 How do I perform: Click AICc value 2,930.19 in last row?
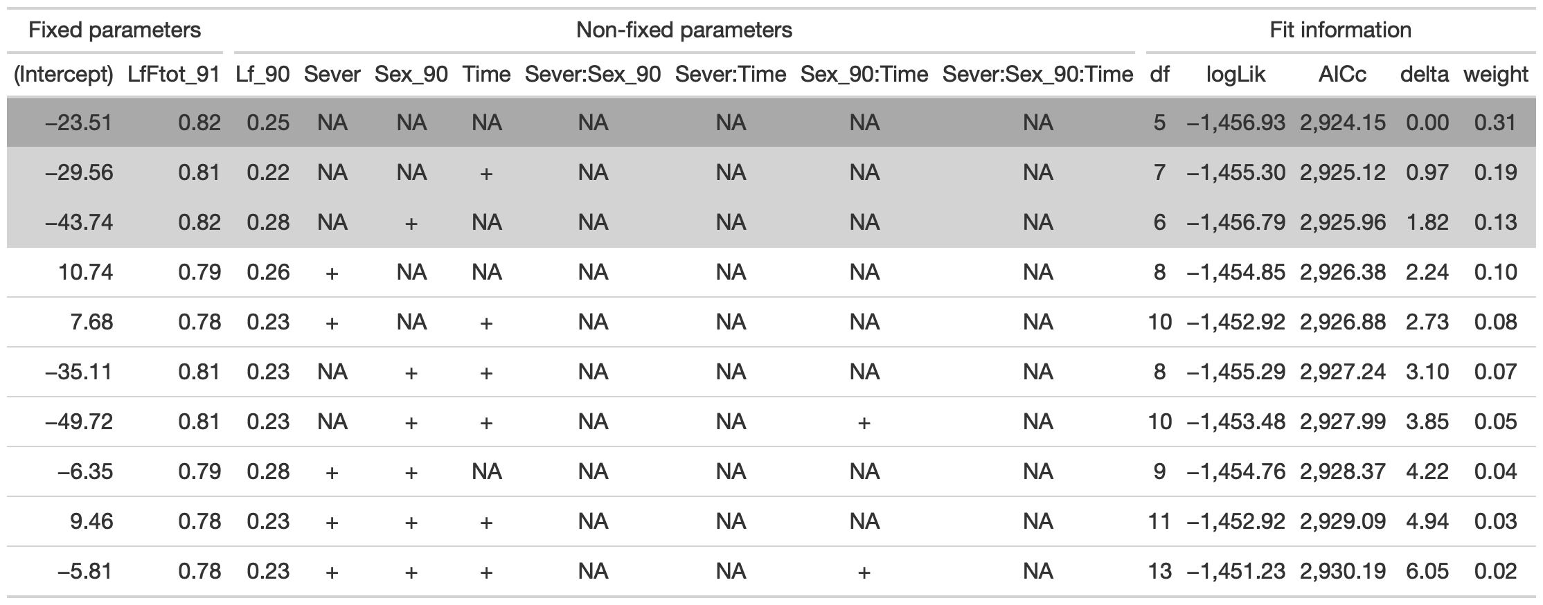pyautogui.click(x=1342, y=571)
